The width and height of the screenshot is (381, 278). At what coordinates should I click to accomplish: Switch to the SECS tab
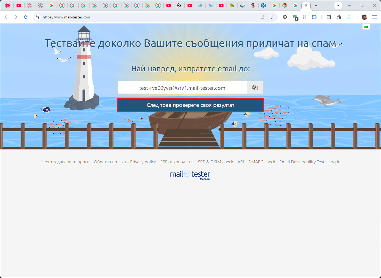coord(179,5)
